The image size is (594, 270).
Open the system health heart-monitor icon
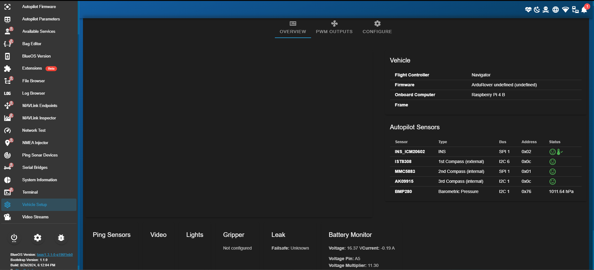point(528,10)
